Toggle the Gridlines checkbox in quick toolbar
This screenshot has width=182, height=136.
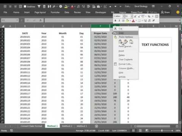pos(25,6)
